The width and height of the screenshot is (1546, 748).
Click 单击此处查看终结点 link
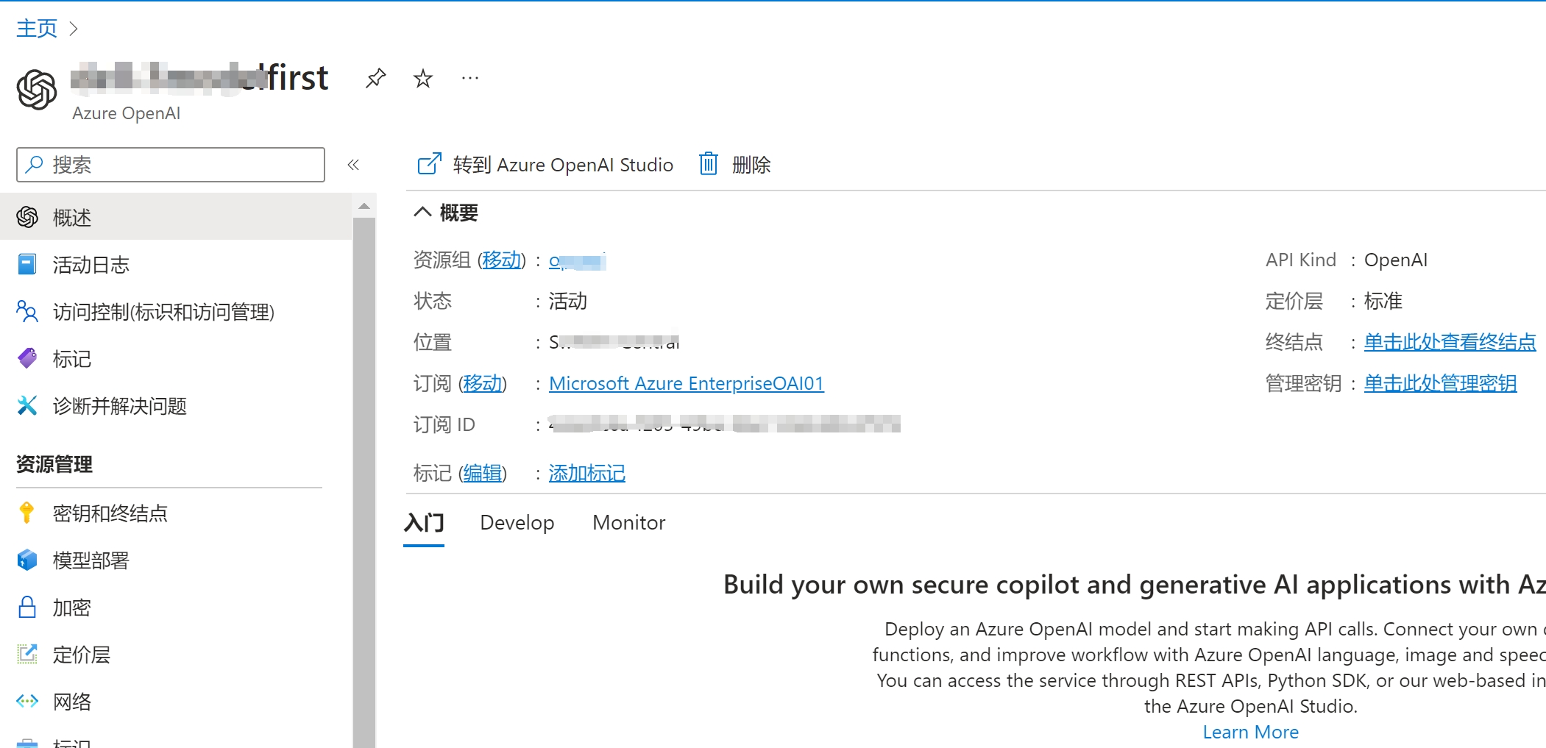point(1450,342)
